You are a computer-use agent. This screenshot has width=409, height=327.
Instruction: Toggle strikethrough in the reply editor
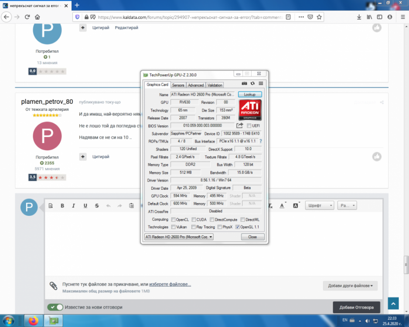click(97, 206)
